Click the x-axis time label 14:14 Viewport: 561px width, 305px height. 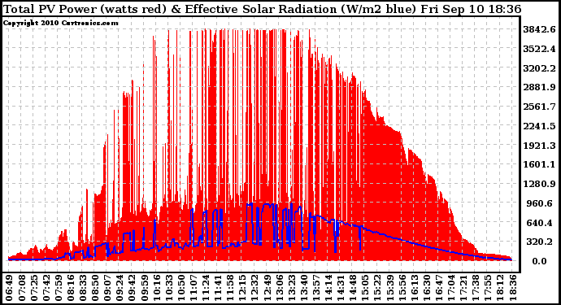tap(328, 288)
